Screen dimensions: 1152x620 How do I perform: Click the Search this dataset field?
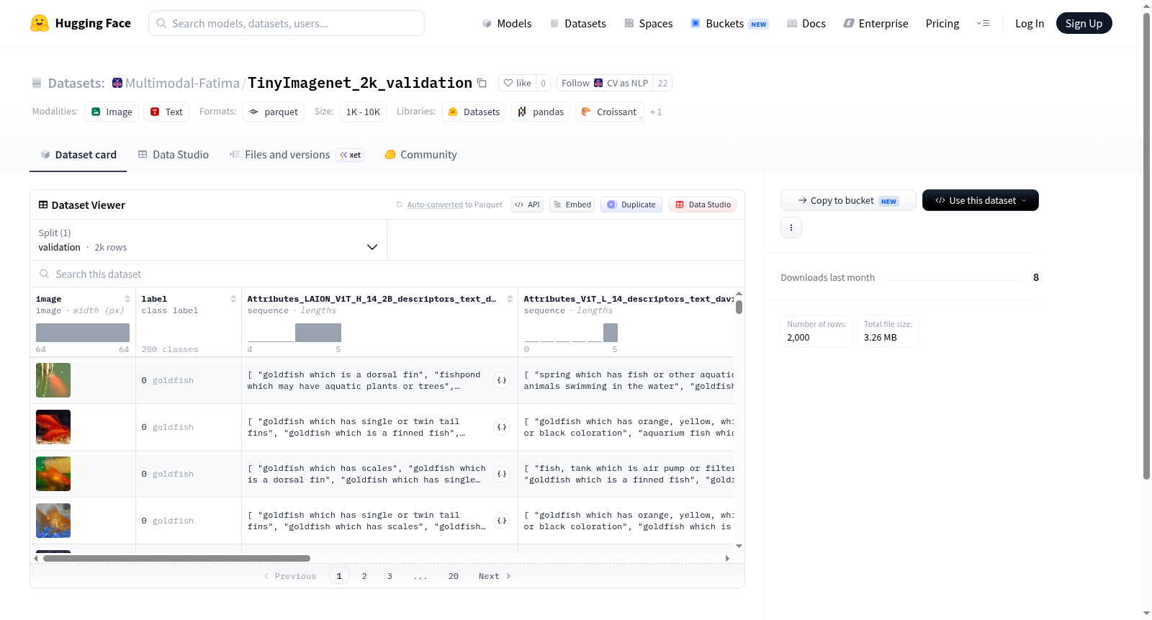coord(387,274)
